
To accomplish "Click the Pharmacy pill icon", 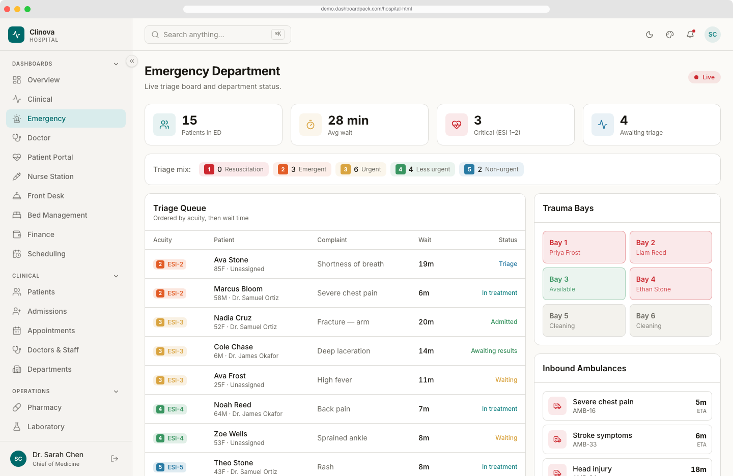I will click(x=17, y=407).
